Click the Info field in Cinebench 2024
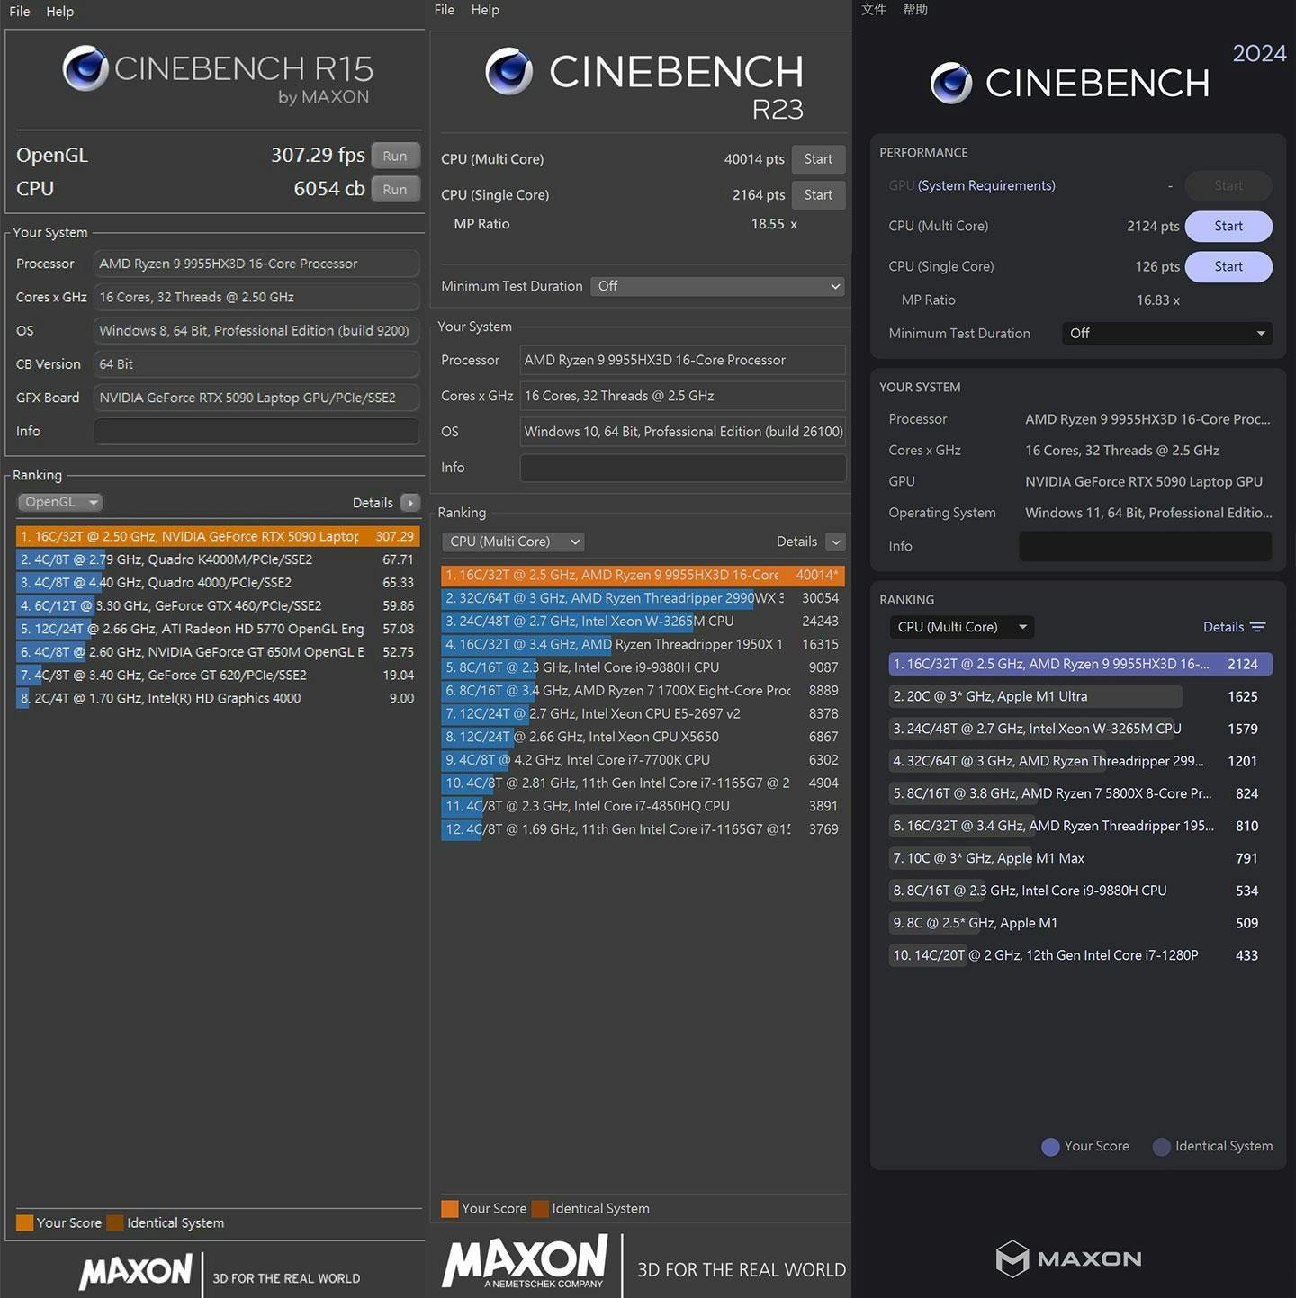Viewport: 1296px width, 1298px height. [x=1146, y=546]
